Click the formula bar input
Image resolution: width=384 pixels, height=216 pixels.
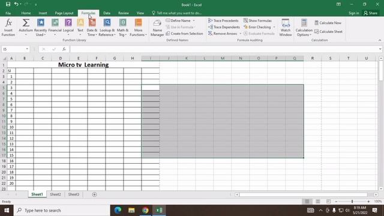pyautogui.click(x=224, y=49)
